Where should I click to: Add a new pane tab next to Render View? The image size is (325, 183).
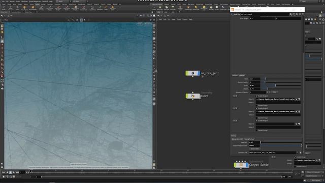pyautogui.click(x=37, y=12)
